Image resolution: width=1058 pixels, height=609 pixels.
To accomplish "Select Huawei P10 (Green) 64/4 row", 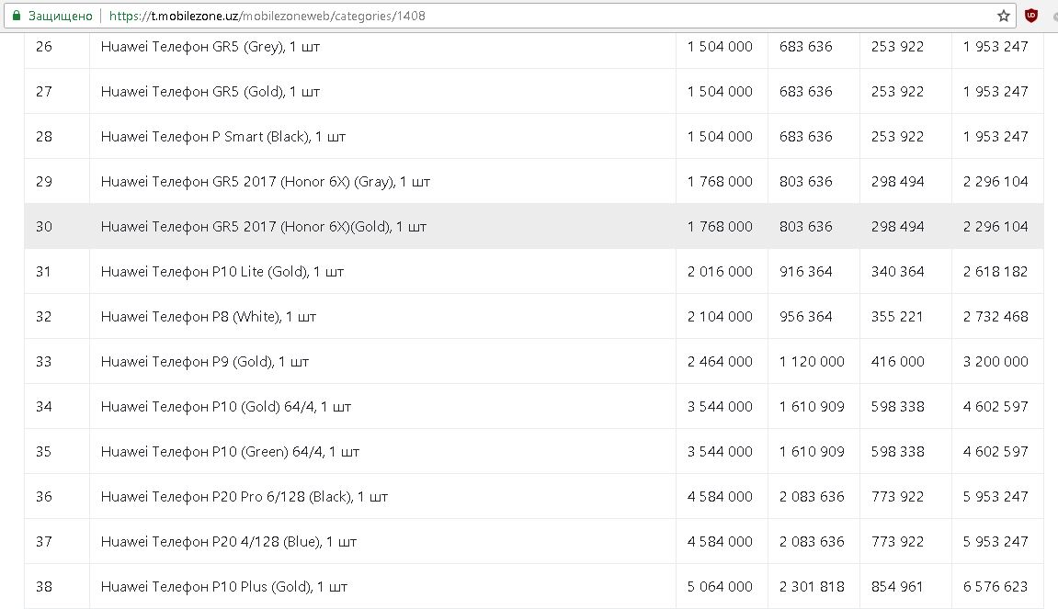I will (x=230, y=451).
